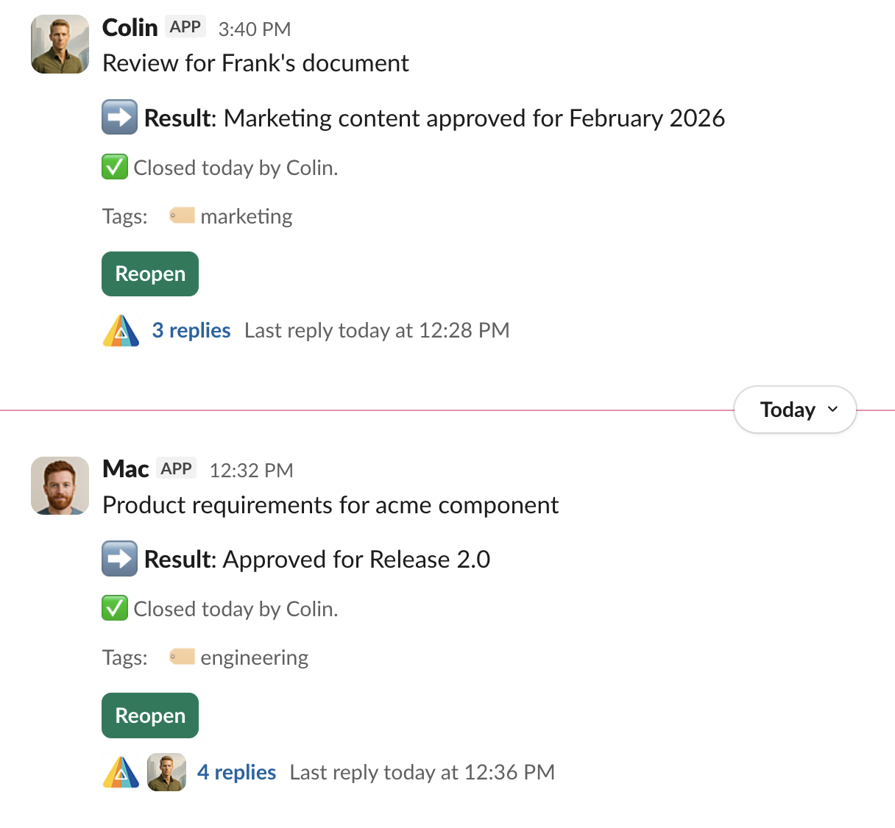Click the green checkmark in Colin's message
Screen dimensions: 895x828
coord(115,168)
